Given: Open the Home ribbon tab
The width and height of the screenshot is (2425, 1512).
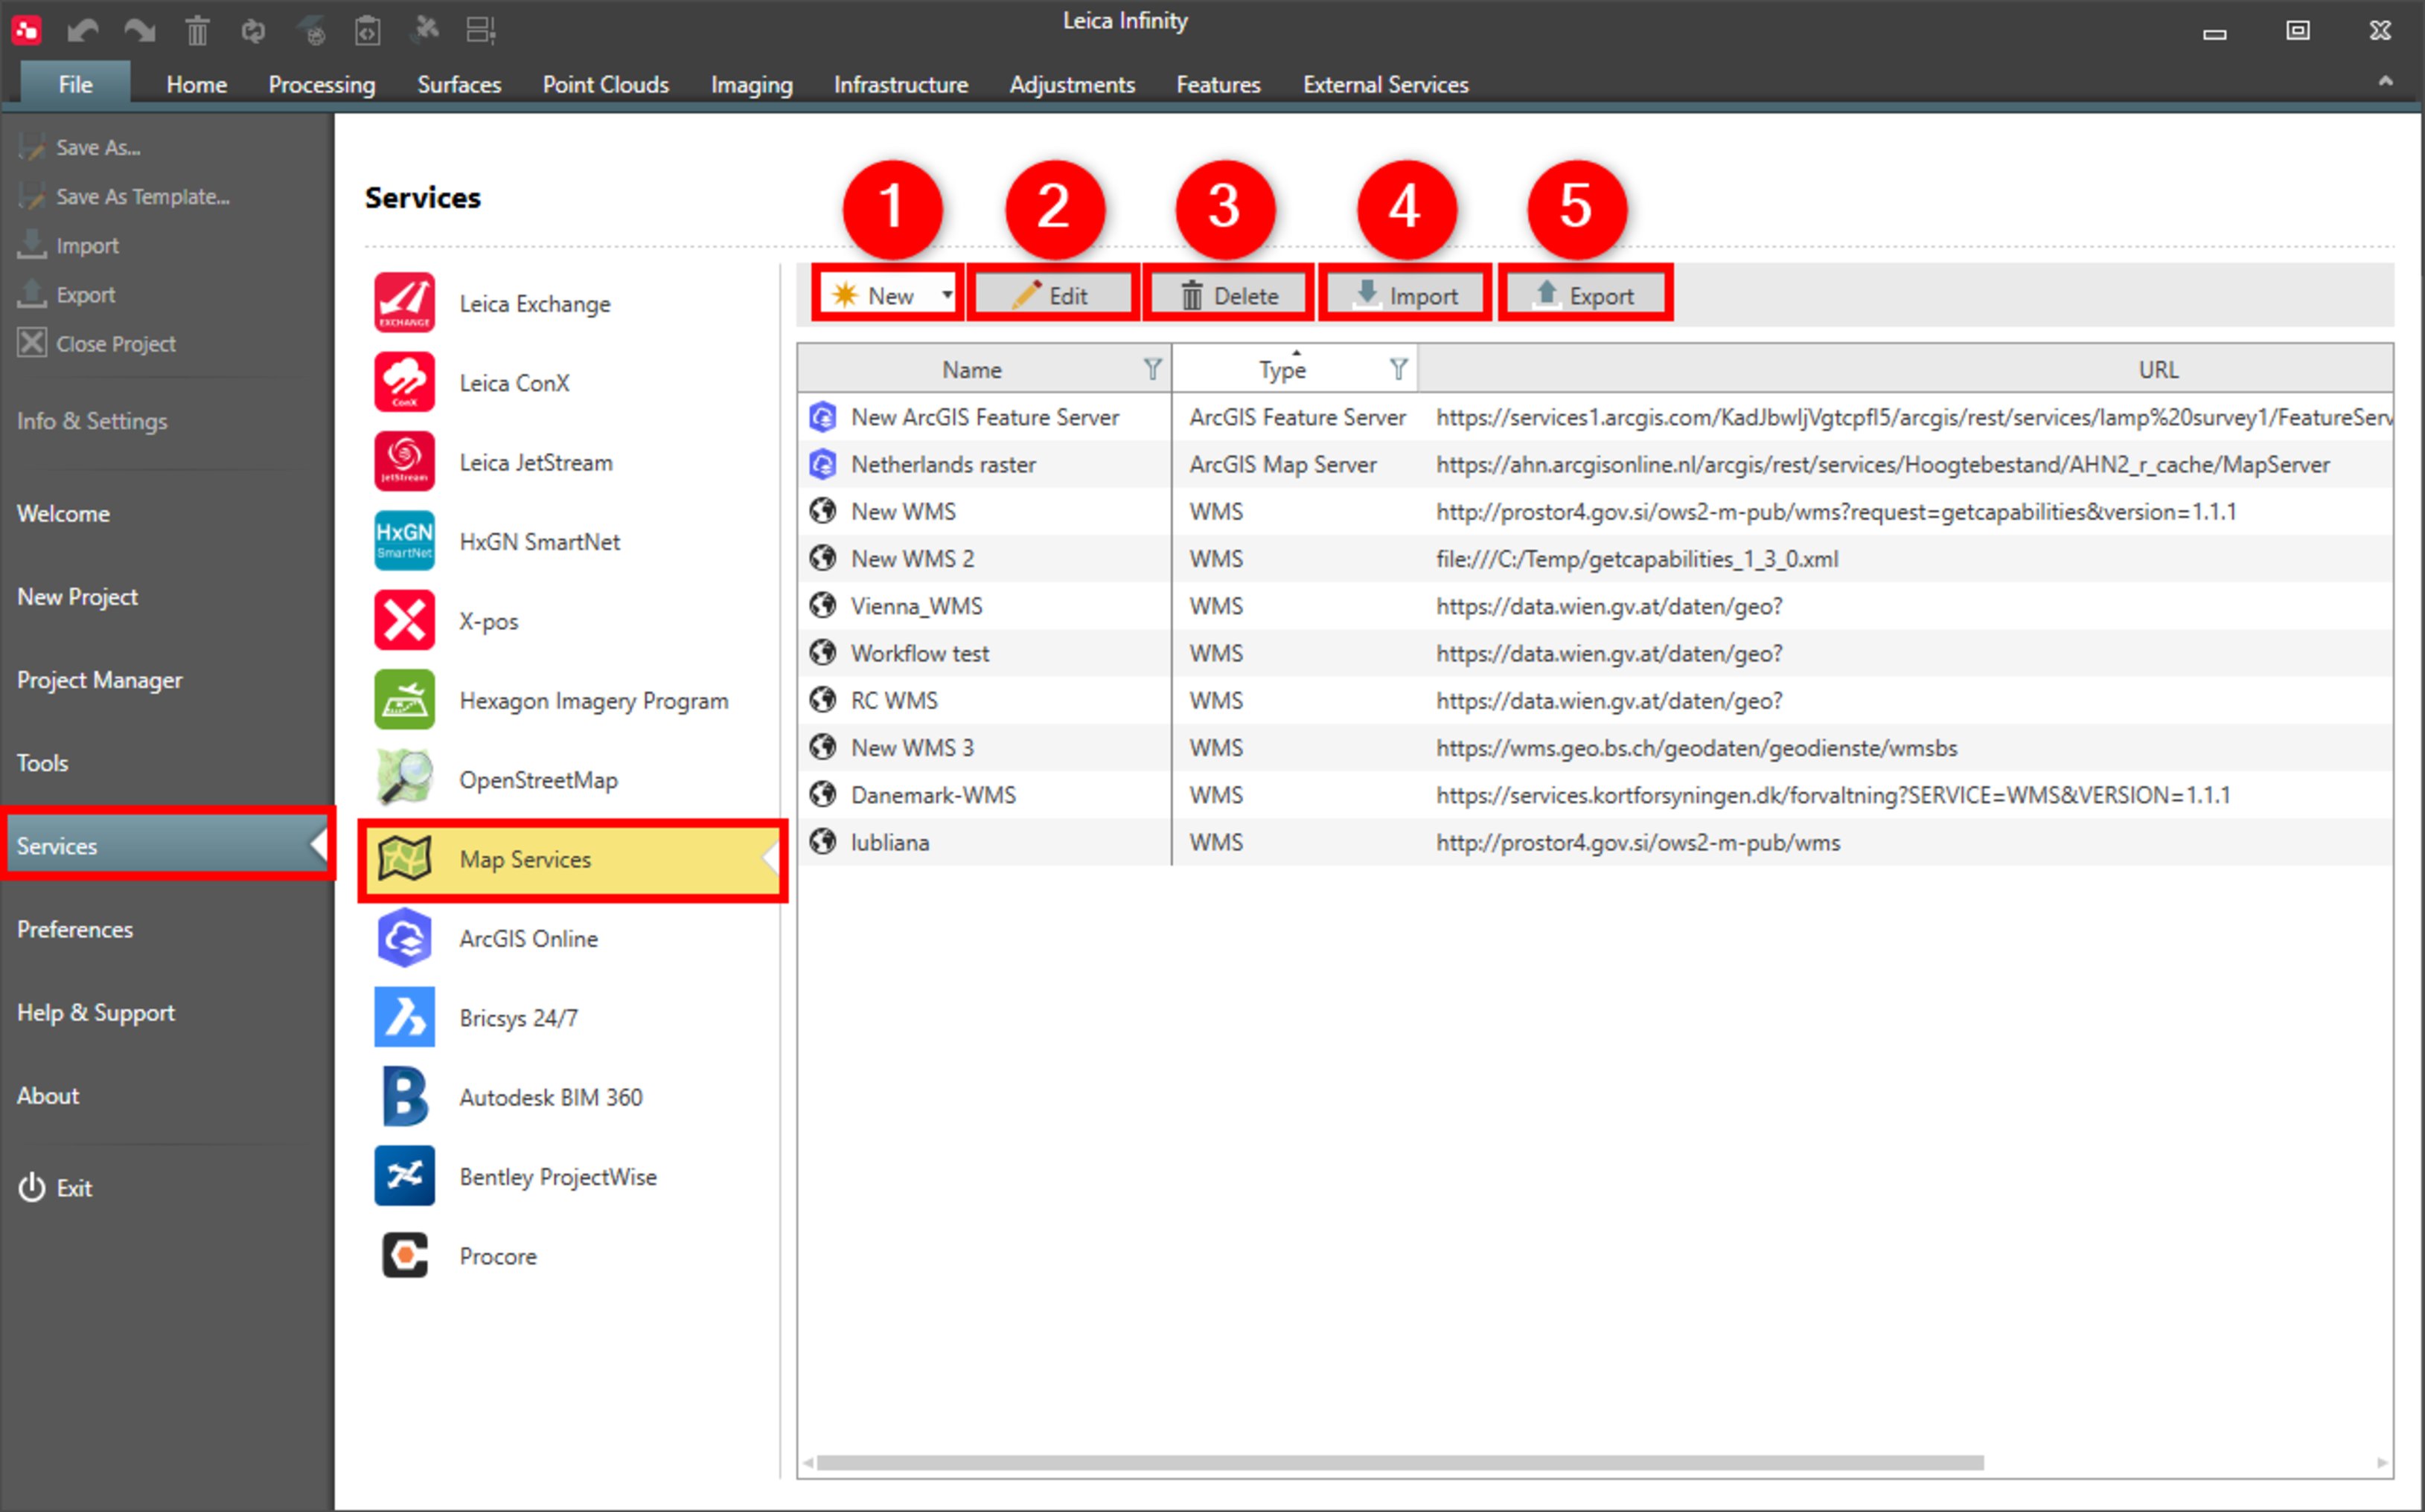Looking at the screenshot, I should (x=197, y=84).
